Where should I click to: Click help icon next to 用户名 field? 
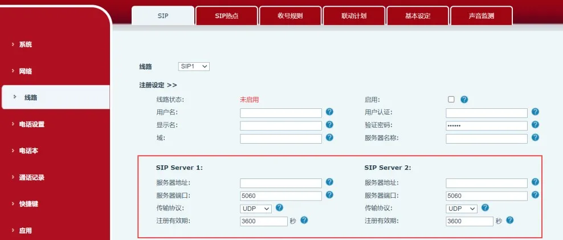pyautogui.click(x=329, y=112)
